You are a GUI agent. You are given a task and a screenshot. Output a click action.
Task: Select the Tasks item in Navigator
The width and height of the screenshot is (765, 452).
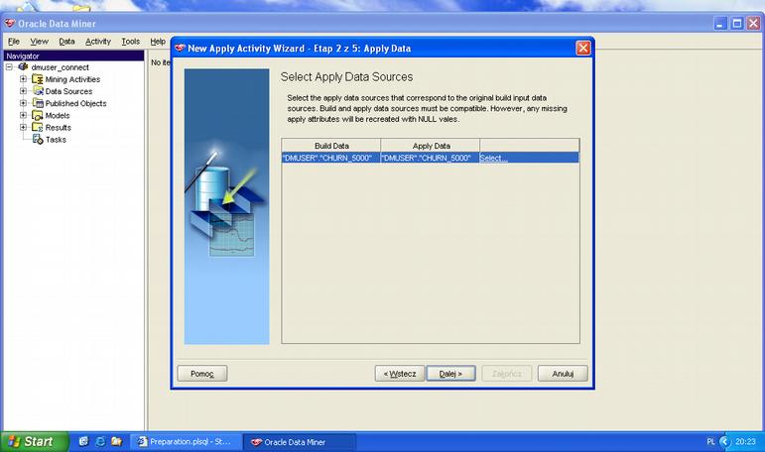[56, 140]
